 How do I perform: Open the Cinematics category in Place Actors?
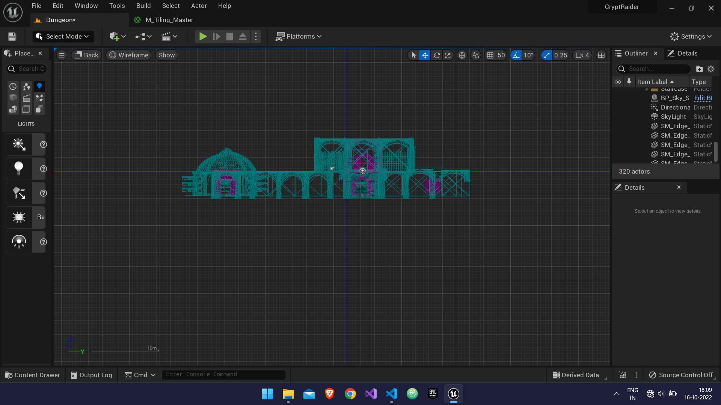(26, 98)
